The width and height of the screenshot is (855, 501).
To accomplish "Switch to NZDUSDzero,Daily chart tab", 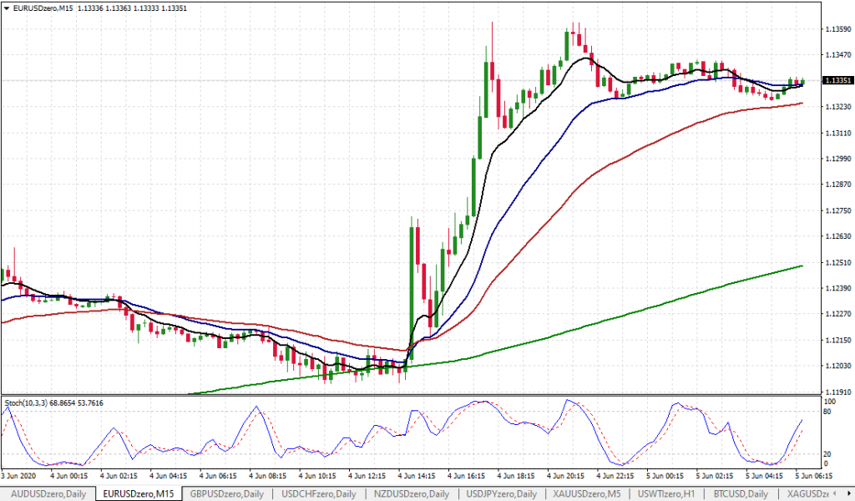I will 411,493.
